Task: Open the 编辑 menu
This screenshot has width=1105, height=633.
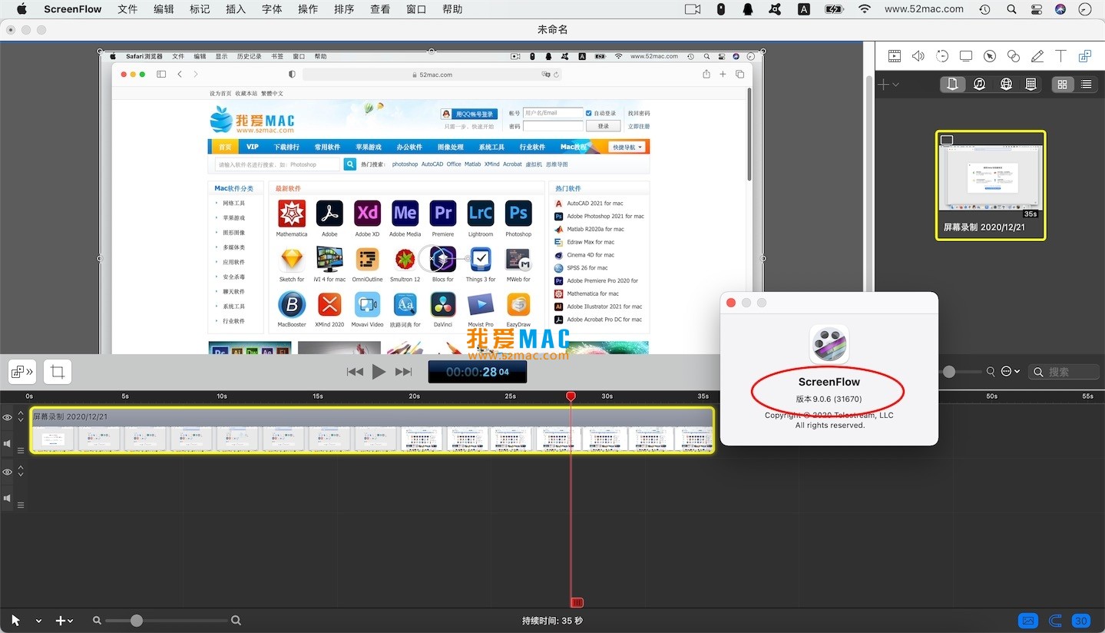Action: pos(164,9)
